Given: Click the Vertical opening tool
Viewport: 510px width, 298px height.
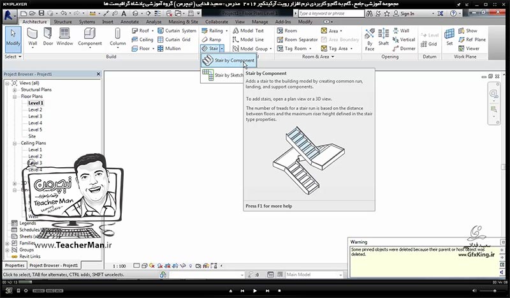Looking at the screenshot, I should tap(404, 40).
